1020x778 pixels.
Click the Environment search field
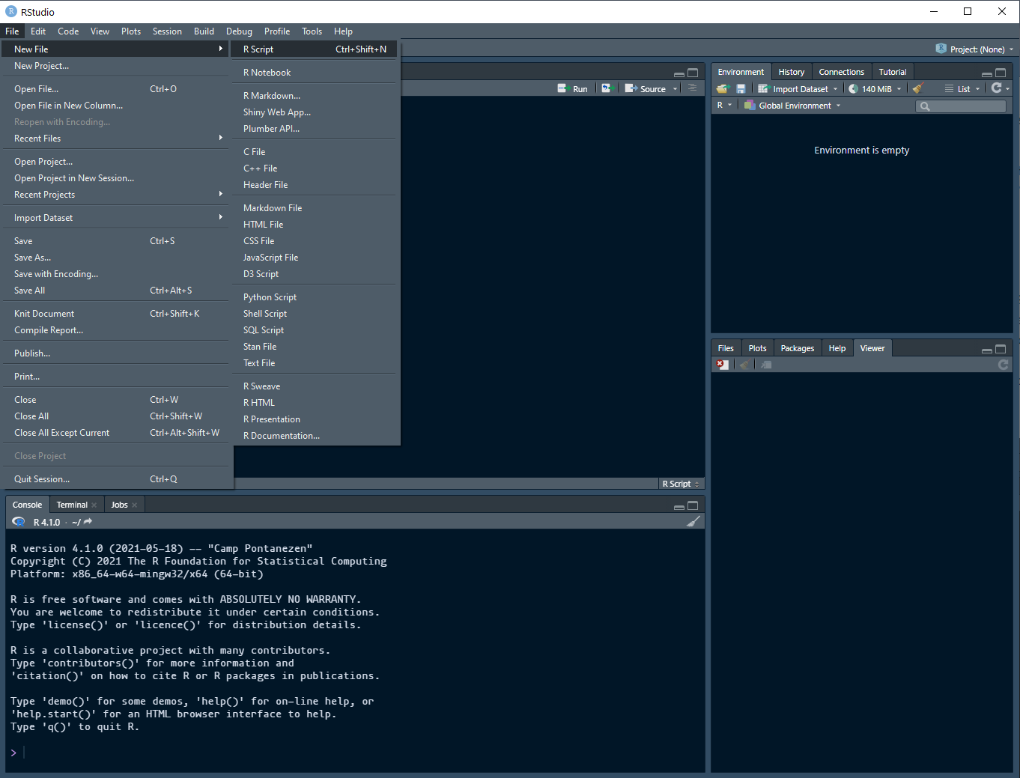961,106
